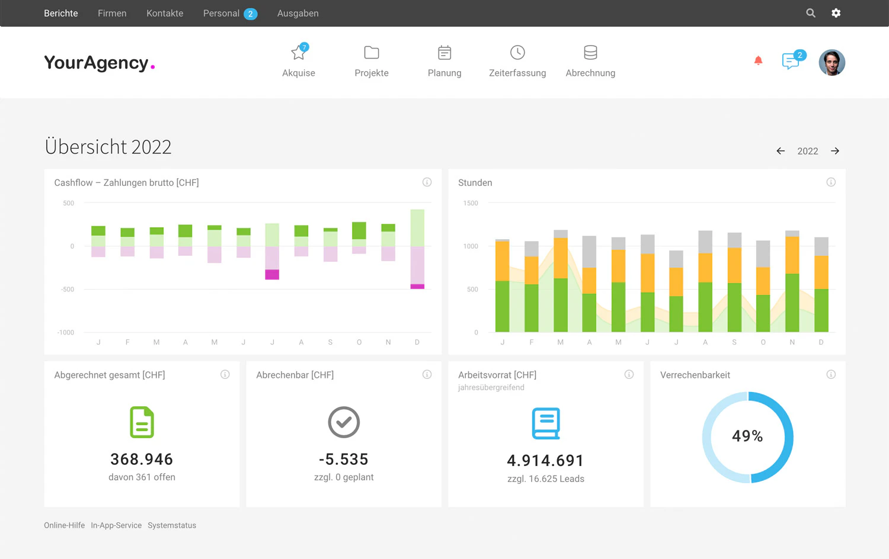Screen dimensions: 889x559
Task: Click the Systemstatus link
Action: [172, 525]
